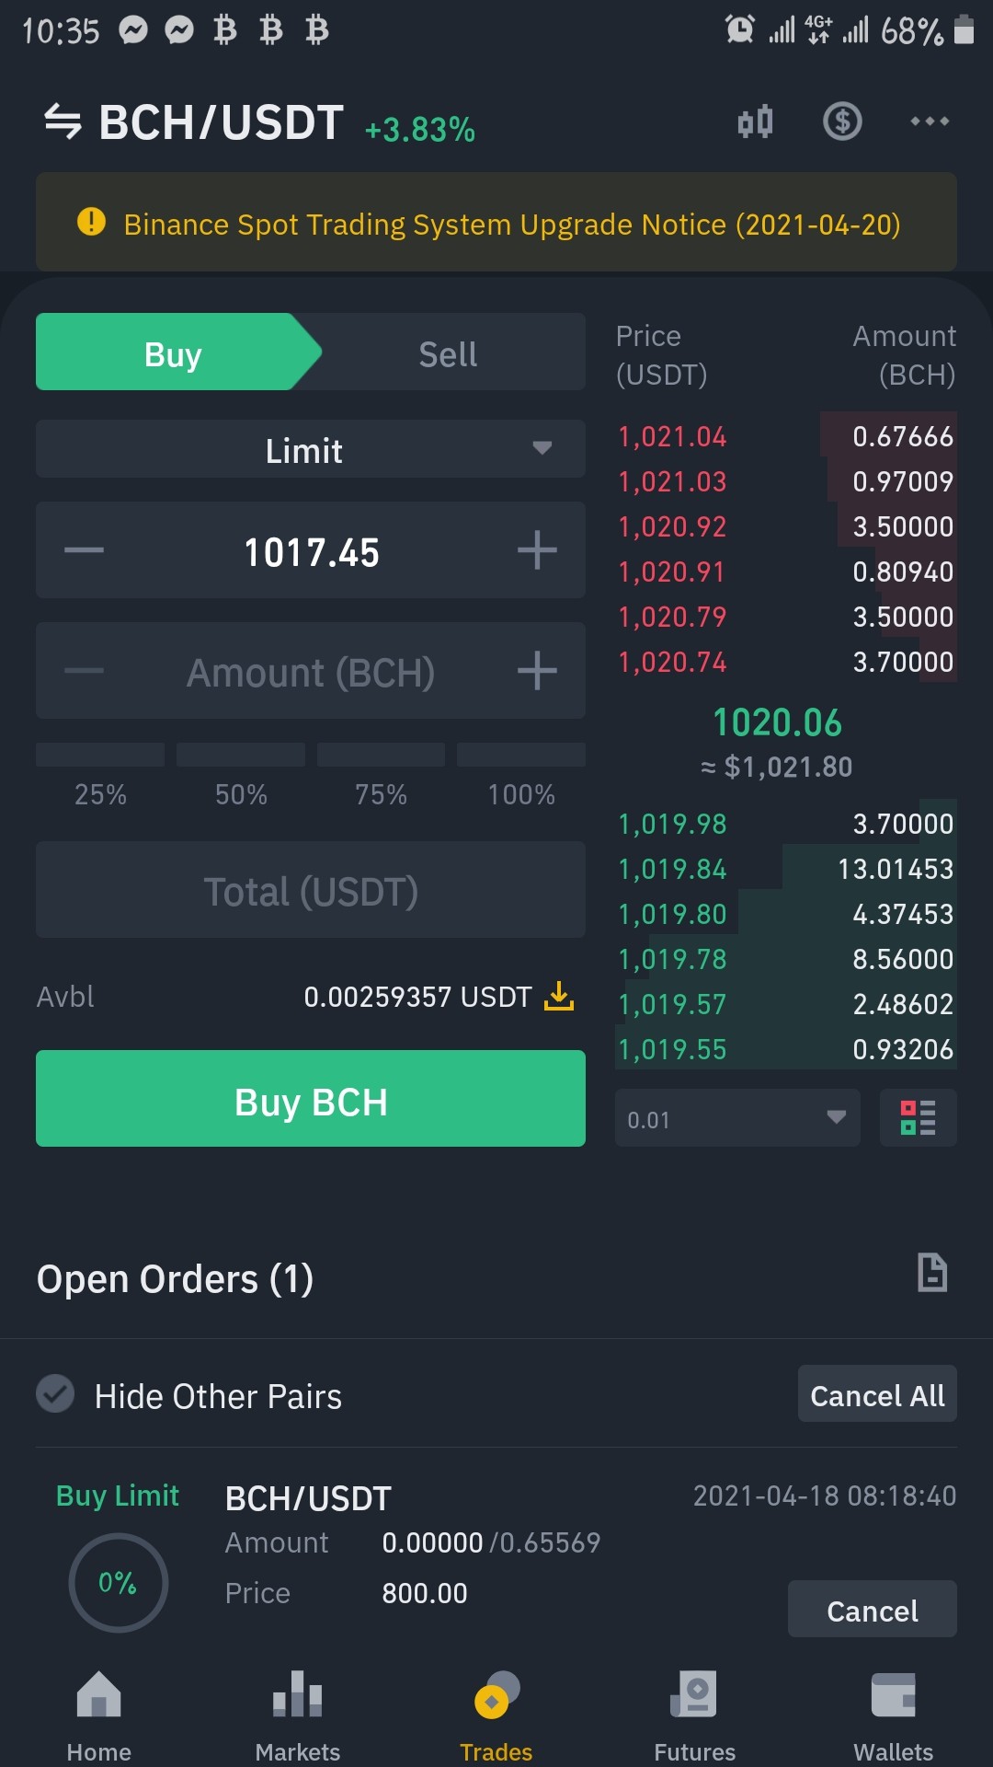The height and width of the screenshot is (1767, 993).
Task: Tap the pair switch arrows icon
Action: pyautogui.click(x=63, y=121)
